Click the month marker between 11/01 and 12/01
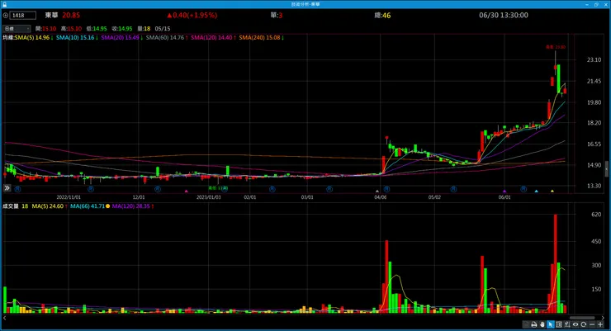The image size is (611, 331). pos(91,189)
